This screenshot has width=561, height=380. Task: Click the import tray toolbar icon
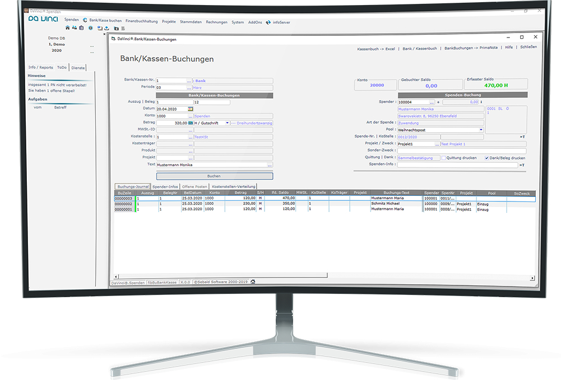point(100,28)
